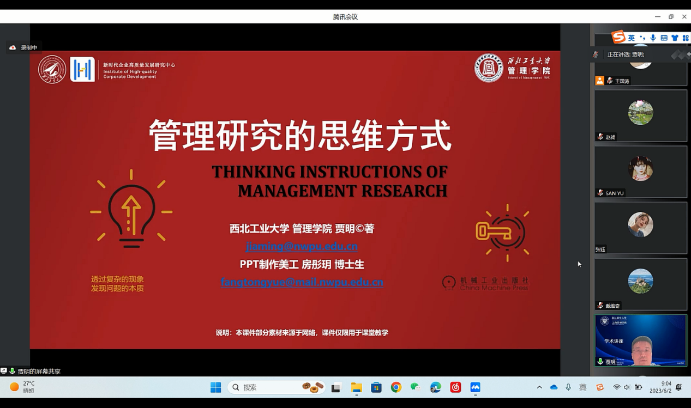Click the OneDrive cloud icon in system tray
This screenshot has width=691, height=408.
[x=553, y=387]
